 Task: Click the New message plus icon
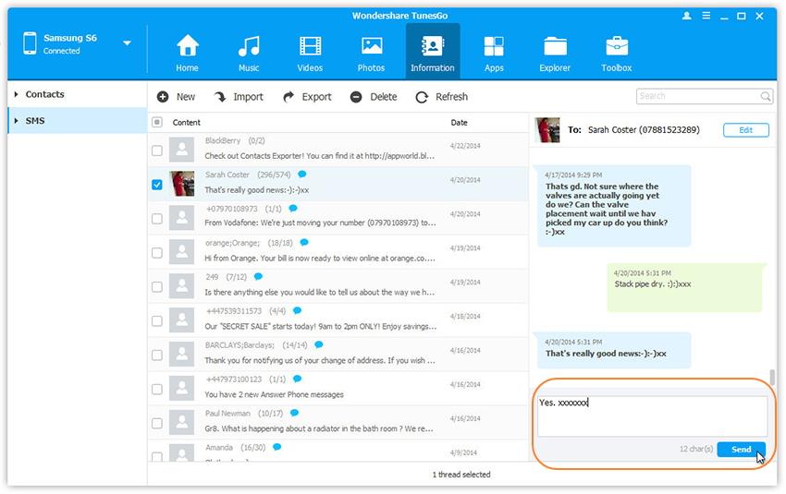click(163, 97)
